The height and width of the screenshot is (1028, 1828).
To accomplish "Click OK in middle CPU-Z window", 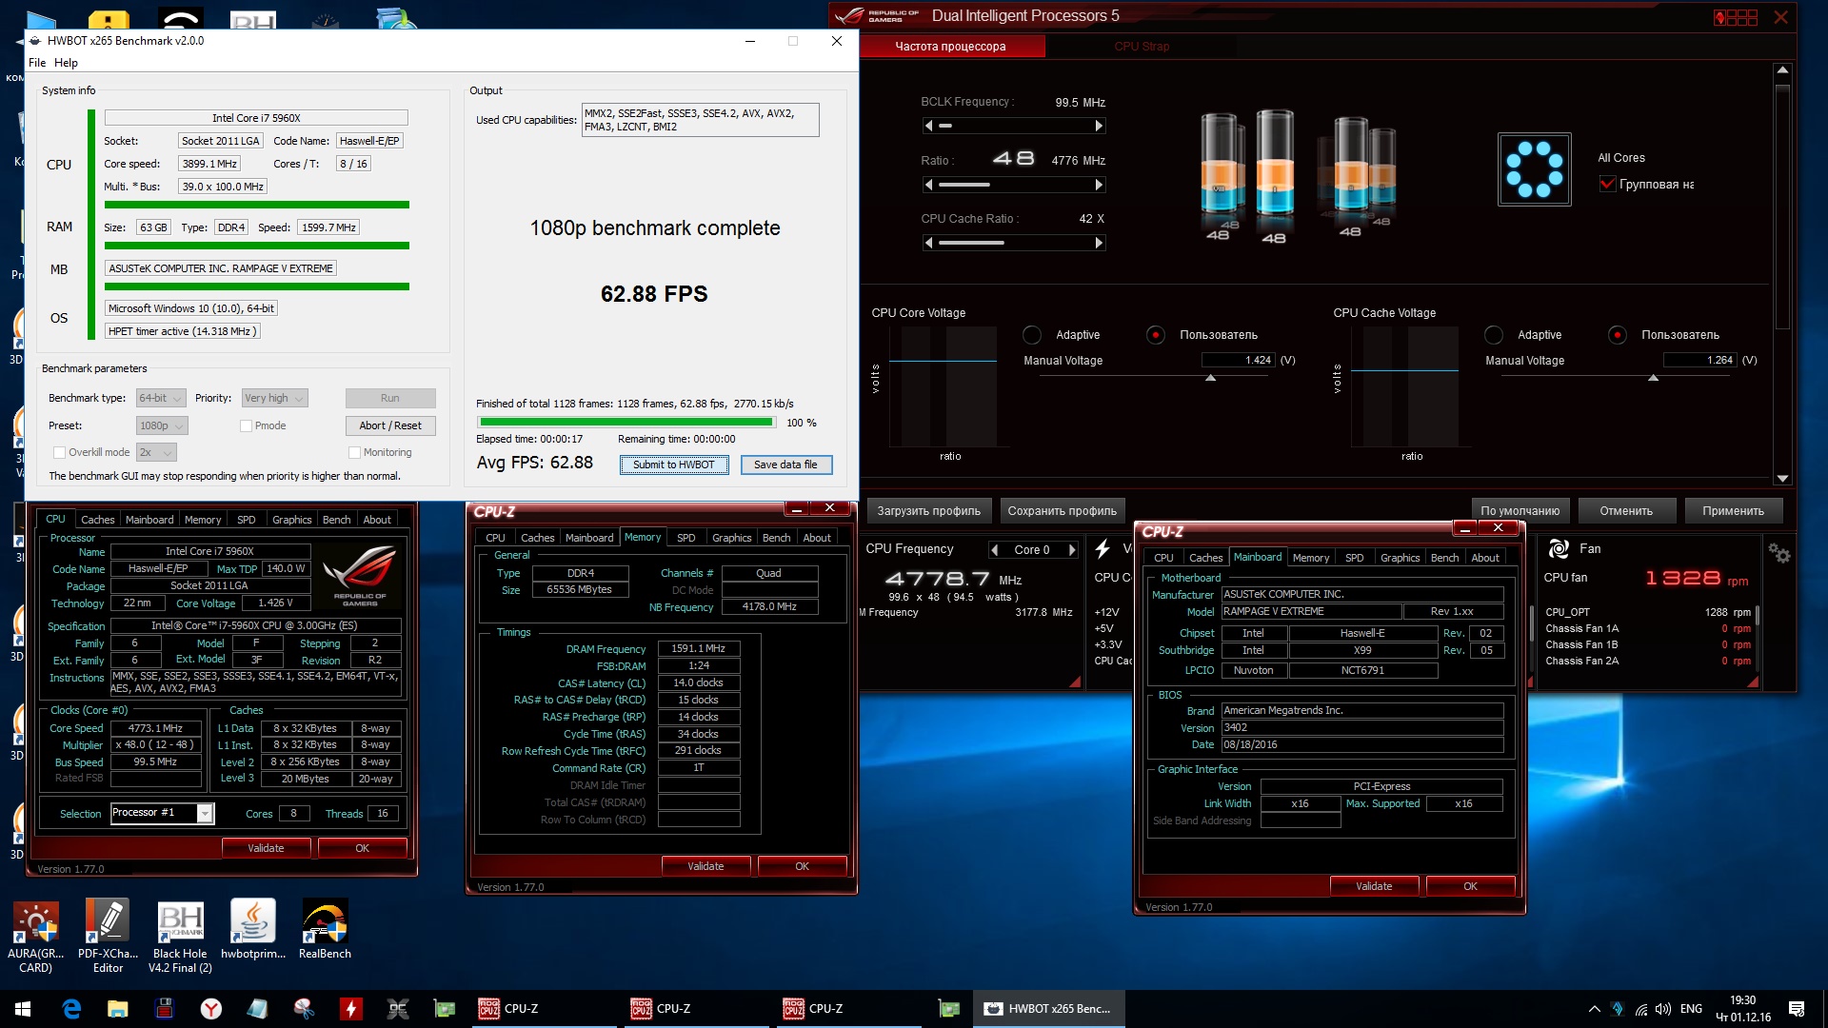I will (802, 866).
